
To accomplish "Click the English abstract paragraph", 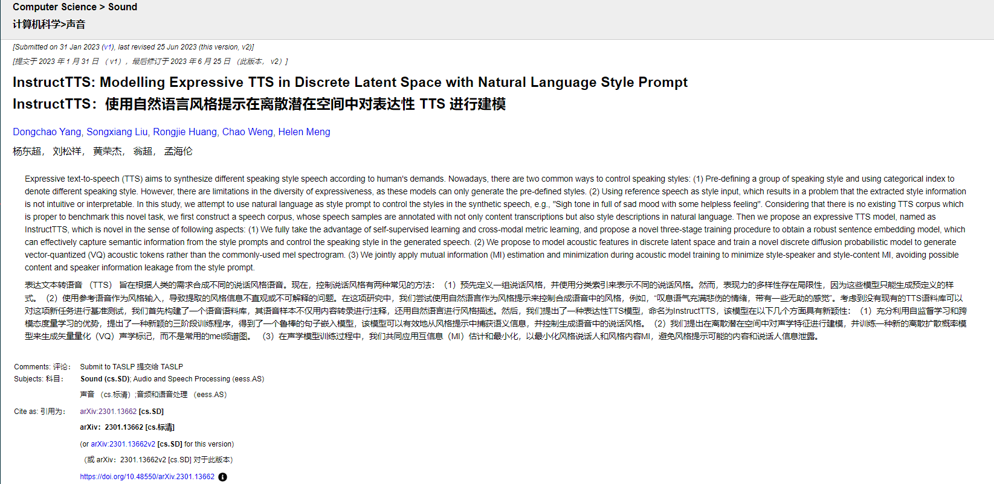I will click(x=495, y=223).
